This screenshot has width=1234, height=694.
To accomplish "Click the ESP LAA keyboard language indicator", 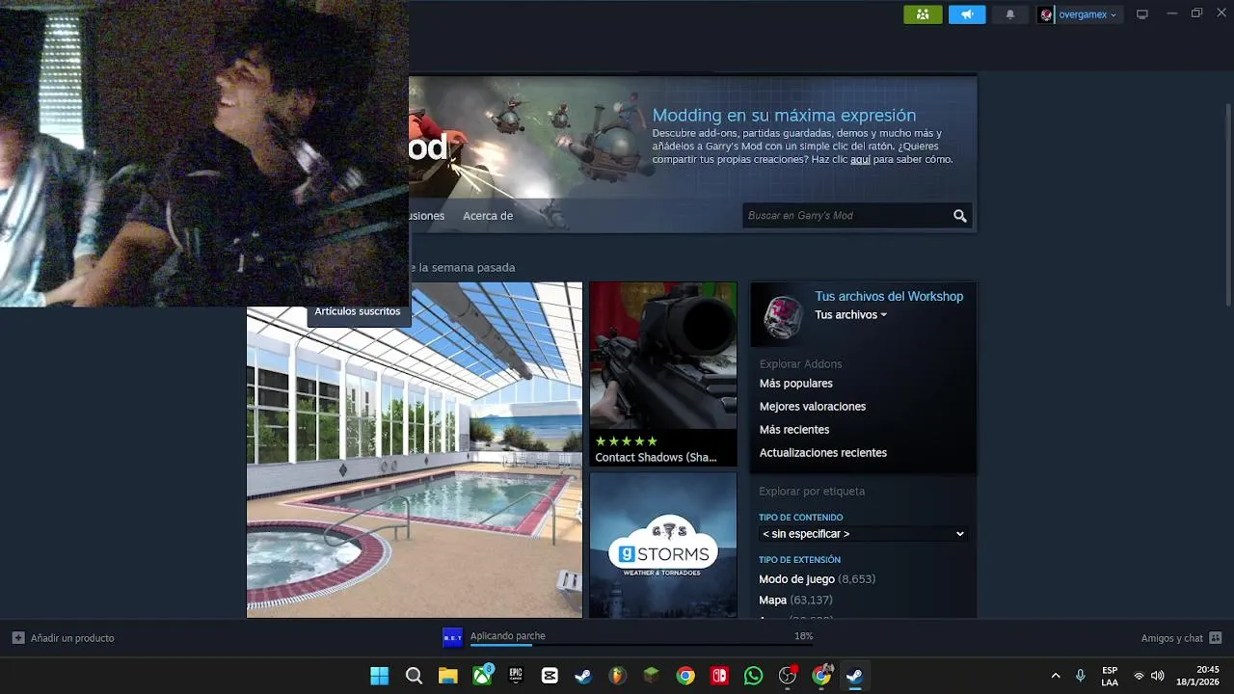I will tap(1110, 676).
